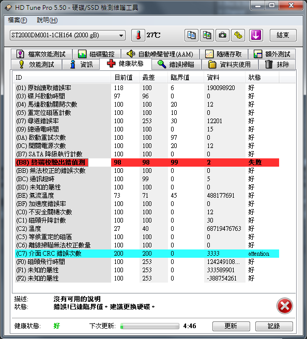Screen dimensions: 307x339
Task: Switch to the 資料夾使用 tab
Action: click(229, 64)
